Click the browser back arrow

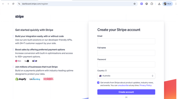[x=3, y=4]
